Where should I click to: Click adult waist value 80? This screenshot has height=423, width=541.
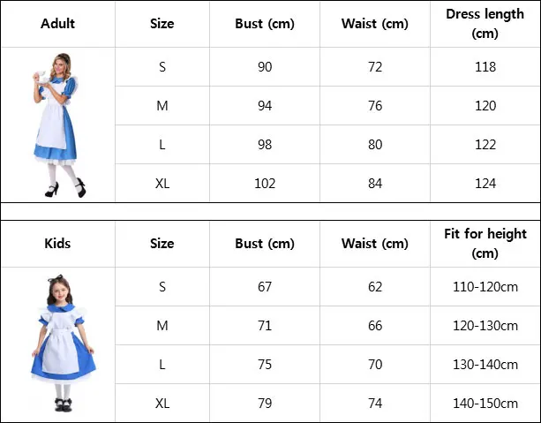375,144
